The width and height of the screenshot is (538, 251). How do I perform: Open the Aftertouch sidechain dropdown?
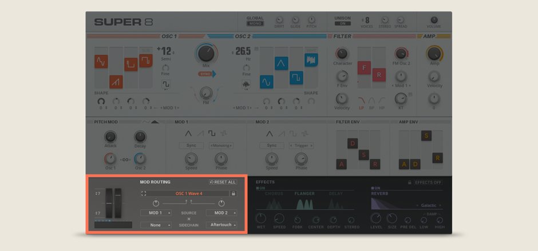click(x=221, y=225)
